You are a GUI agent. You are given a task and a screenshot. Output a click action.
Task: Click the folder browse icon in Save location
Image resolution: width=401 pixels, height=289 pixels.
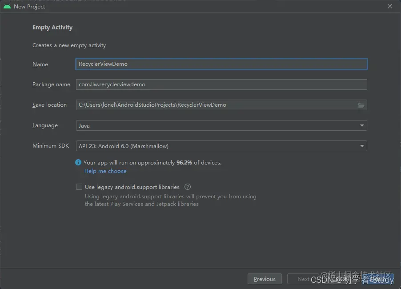coord(361,105)
